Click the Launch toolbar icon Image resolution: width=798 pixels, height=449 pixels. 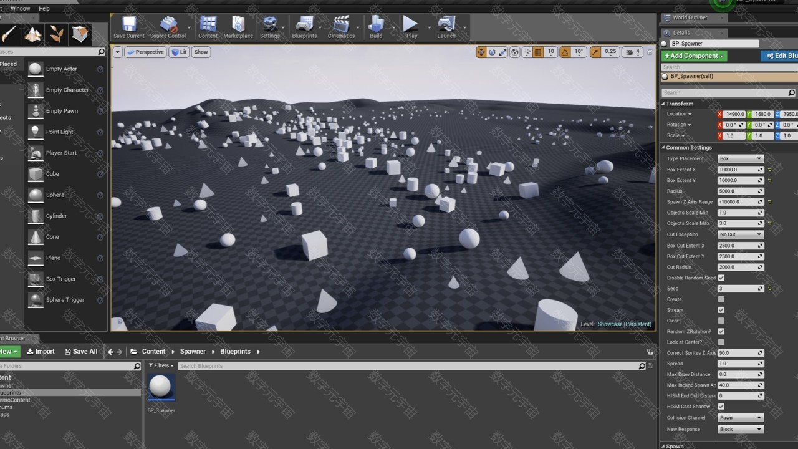point(446,27)
